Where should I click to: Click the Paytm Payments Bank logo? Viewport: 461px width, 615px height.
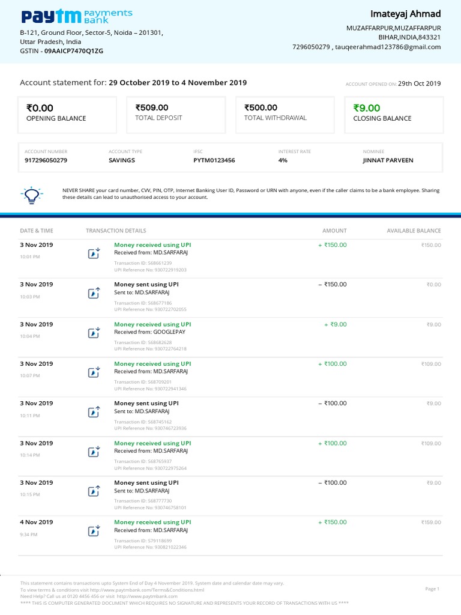77,16
